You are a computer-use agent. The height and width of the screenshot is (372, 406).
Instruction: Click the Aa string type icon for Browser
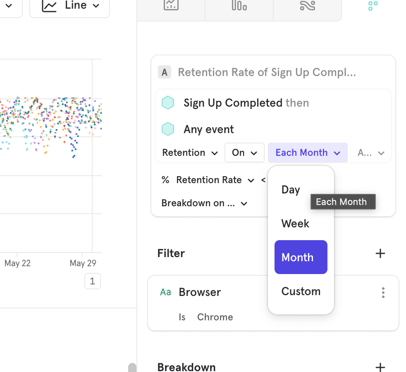point(165,292)
